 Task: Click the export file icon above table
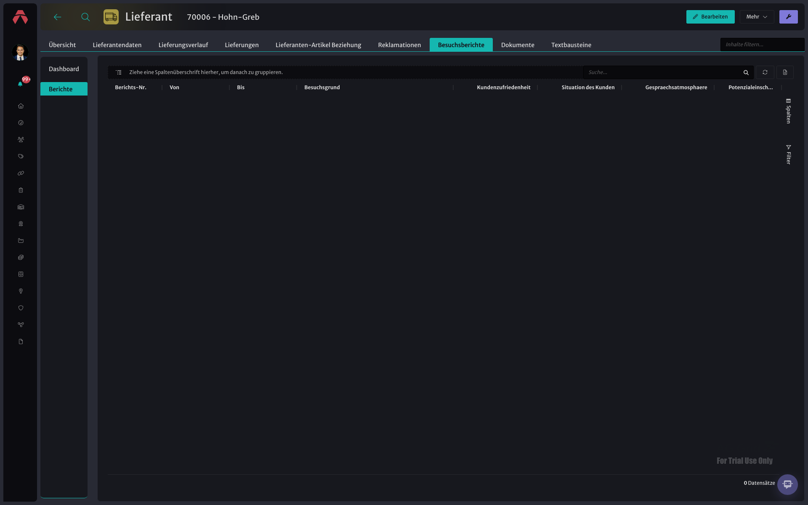coord(785,72)
